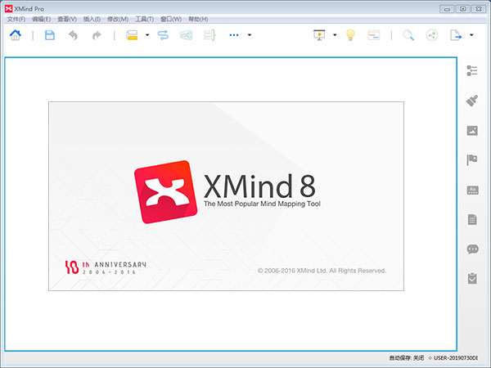Open the 编辑(E) menu
Screen dimensions: 491x368
coord(42,19)
